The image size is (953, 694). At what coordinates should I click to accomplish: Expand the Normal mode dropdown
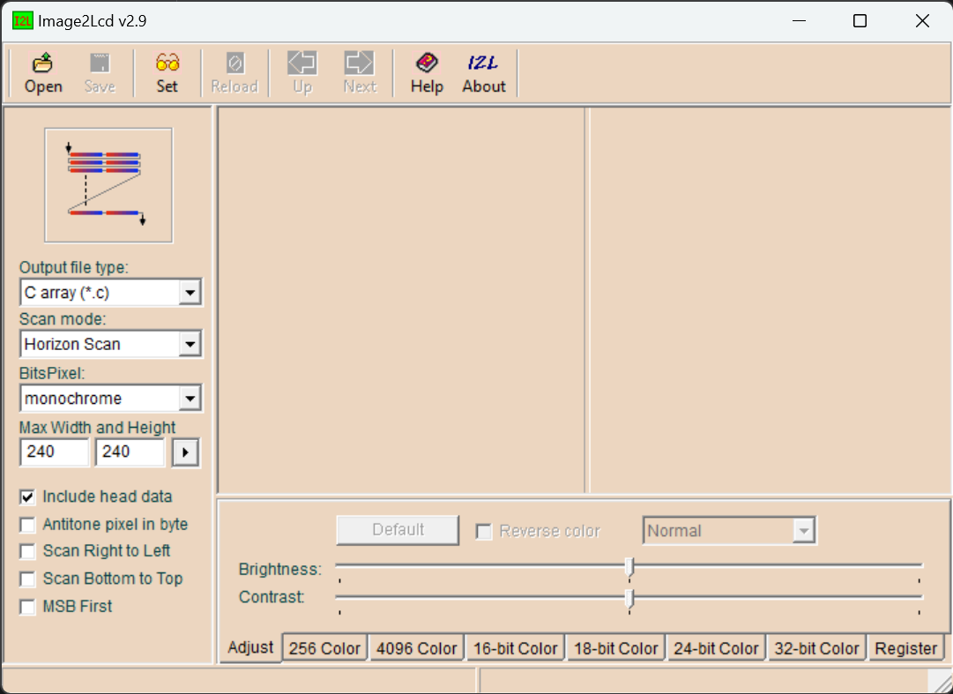click(x=803, y=531)
